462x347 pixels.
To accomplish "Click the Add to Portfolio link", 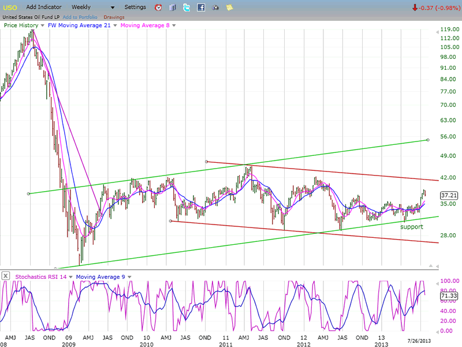I will pyautogui.click(x=80, y=17).
